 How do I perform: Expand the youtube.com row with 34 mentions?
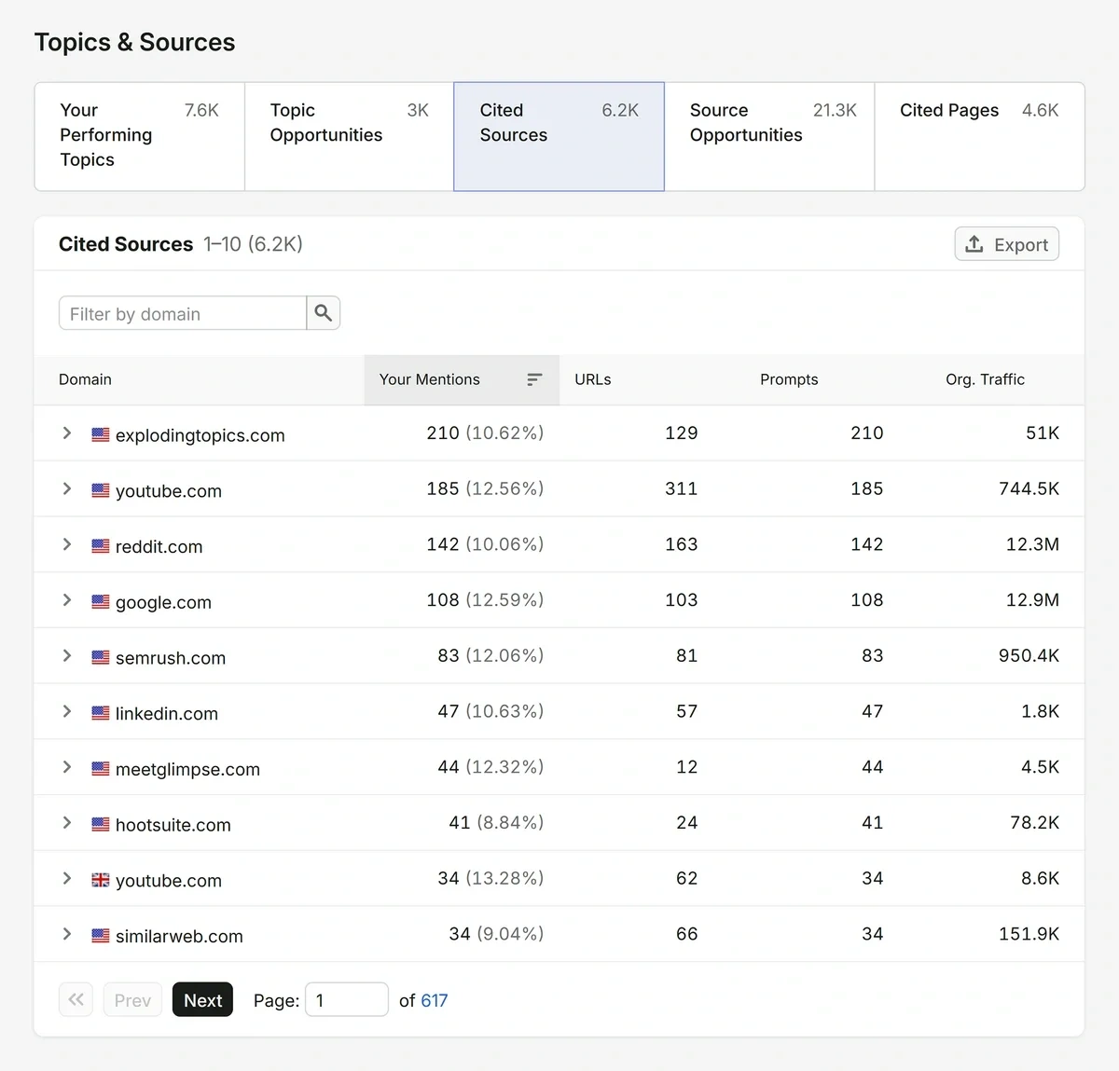(x=67, y=878)
